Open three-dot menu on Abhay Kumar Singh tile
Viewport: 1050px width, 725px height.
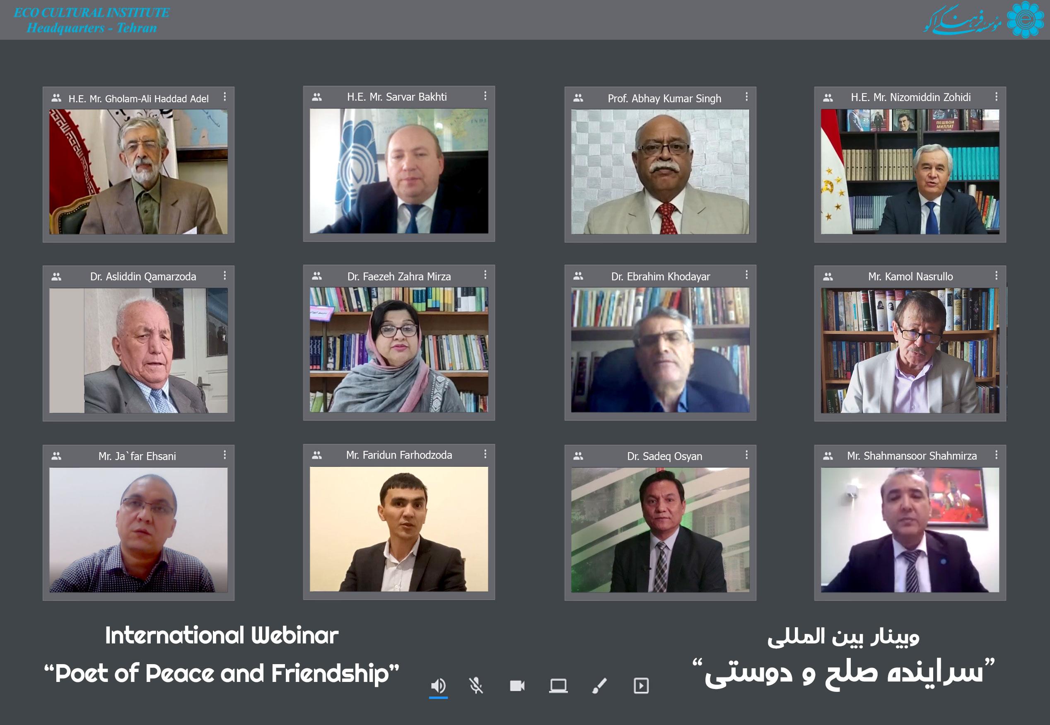coord(746,97)
